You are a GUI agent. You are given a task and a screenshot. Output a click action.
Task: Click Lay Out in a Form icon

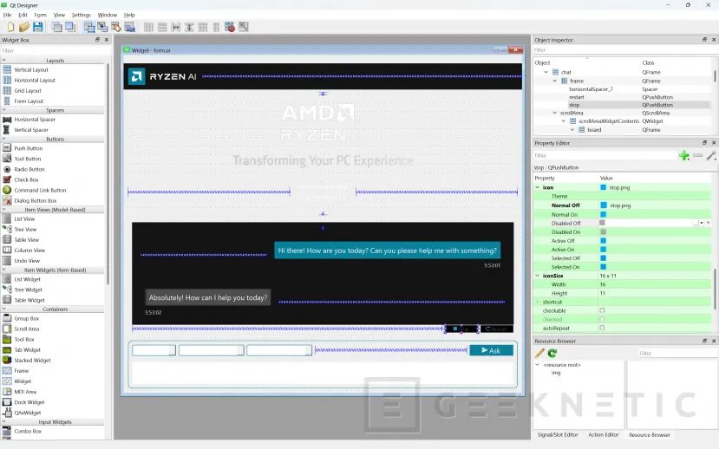click(216, 27)
